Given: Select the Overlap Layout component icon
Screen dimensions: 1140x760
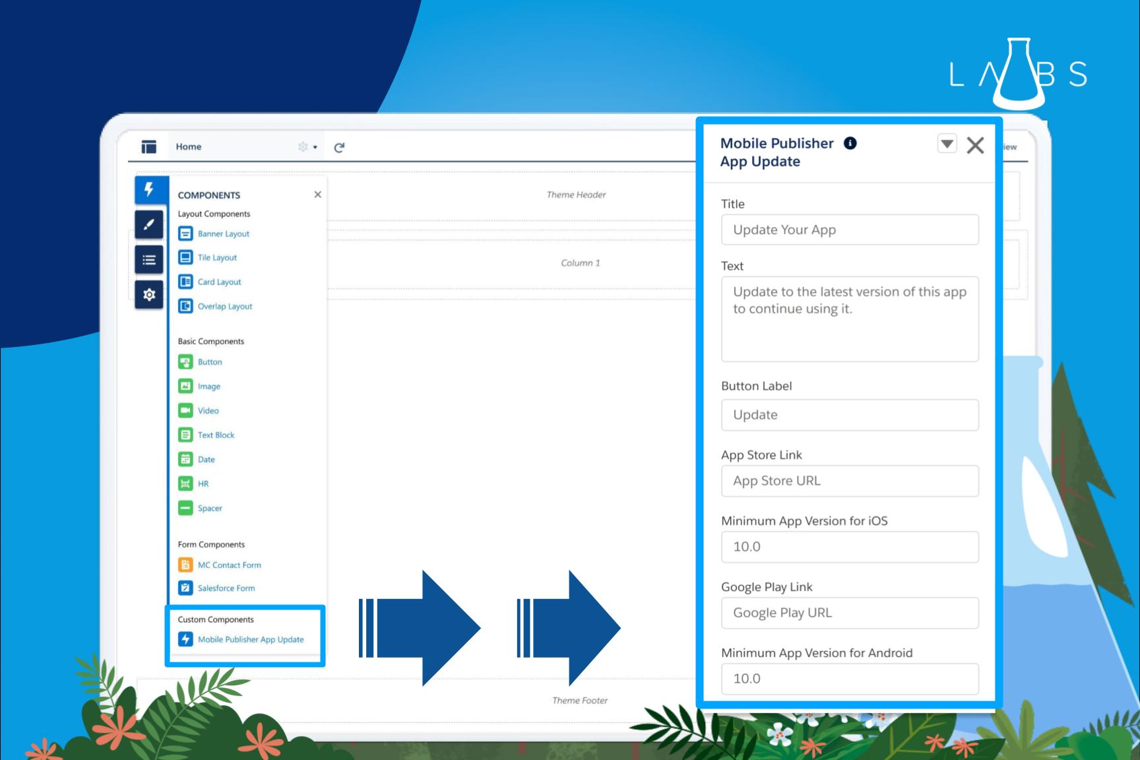Looking at the screenshot, I should 185,306.
